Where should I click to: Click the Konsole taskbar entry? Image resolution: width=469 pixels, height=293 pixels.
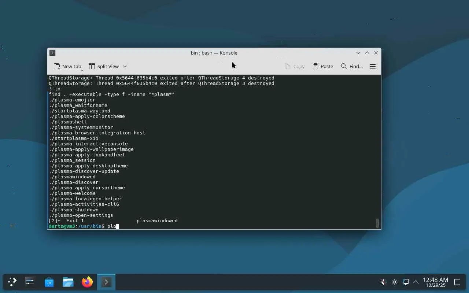coord(106,282)
